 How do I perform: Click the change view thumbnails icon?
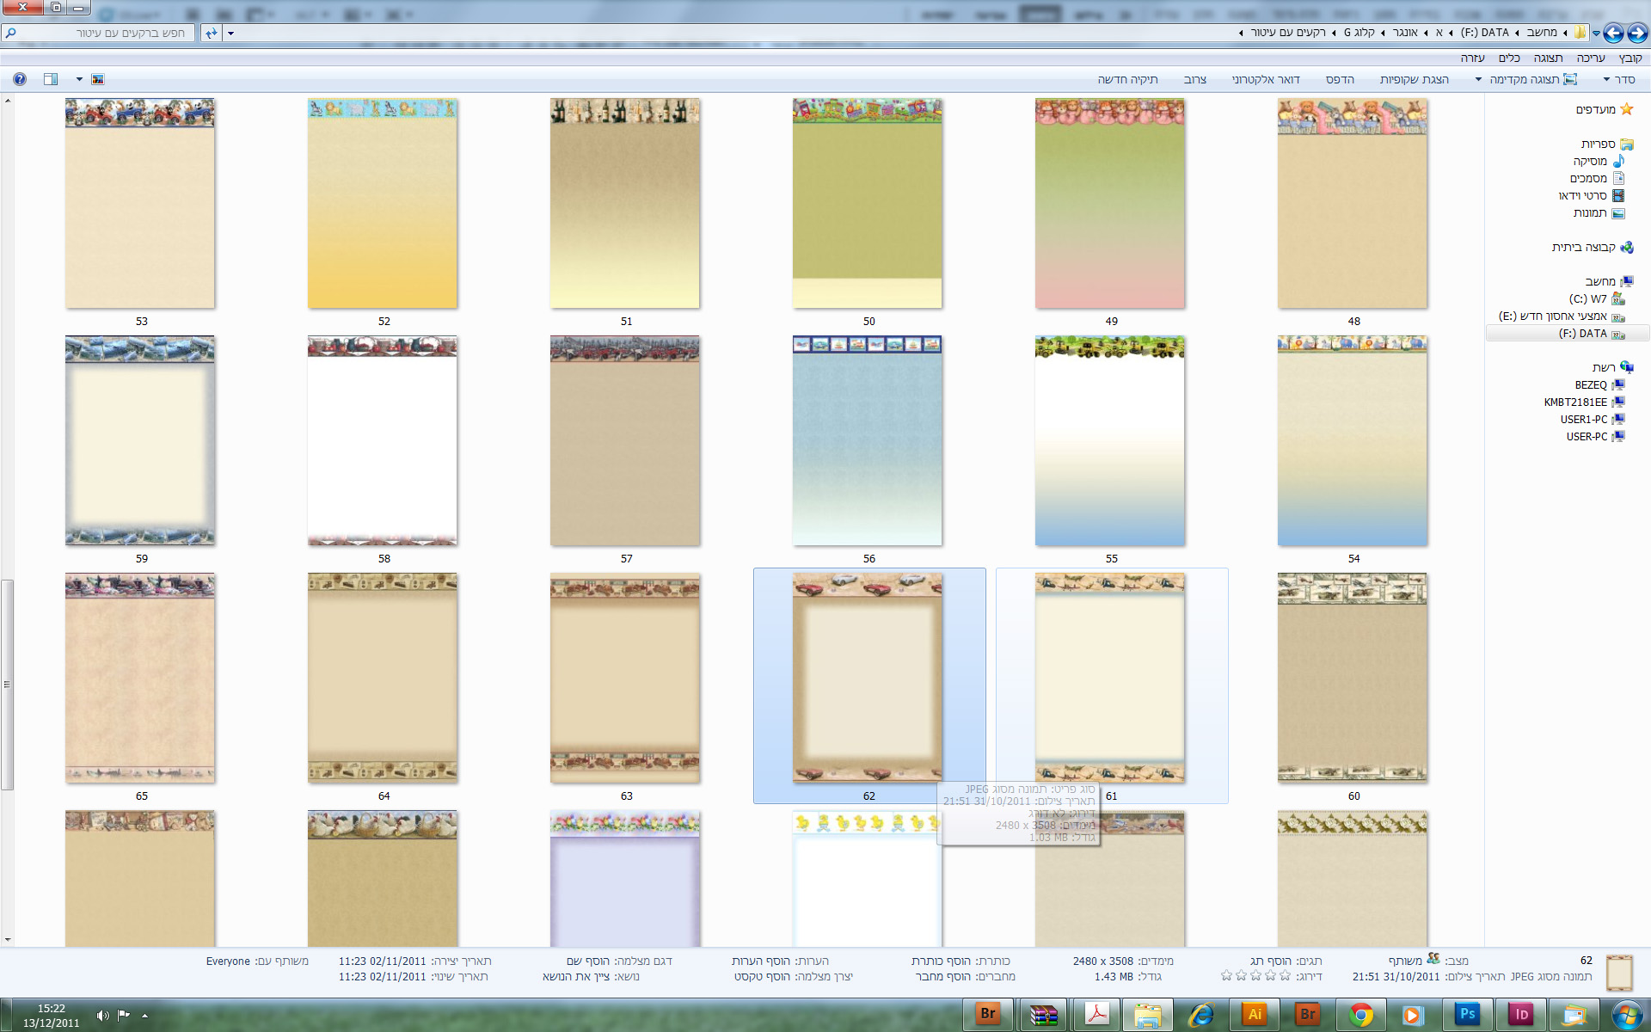tap(98, 79)
